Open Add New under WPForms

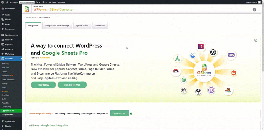tap(6, 68)
